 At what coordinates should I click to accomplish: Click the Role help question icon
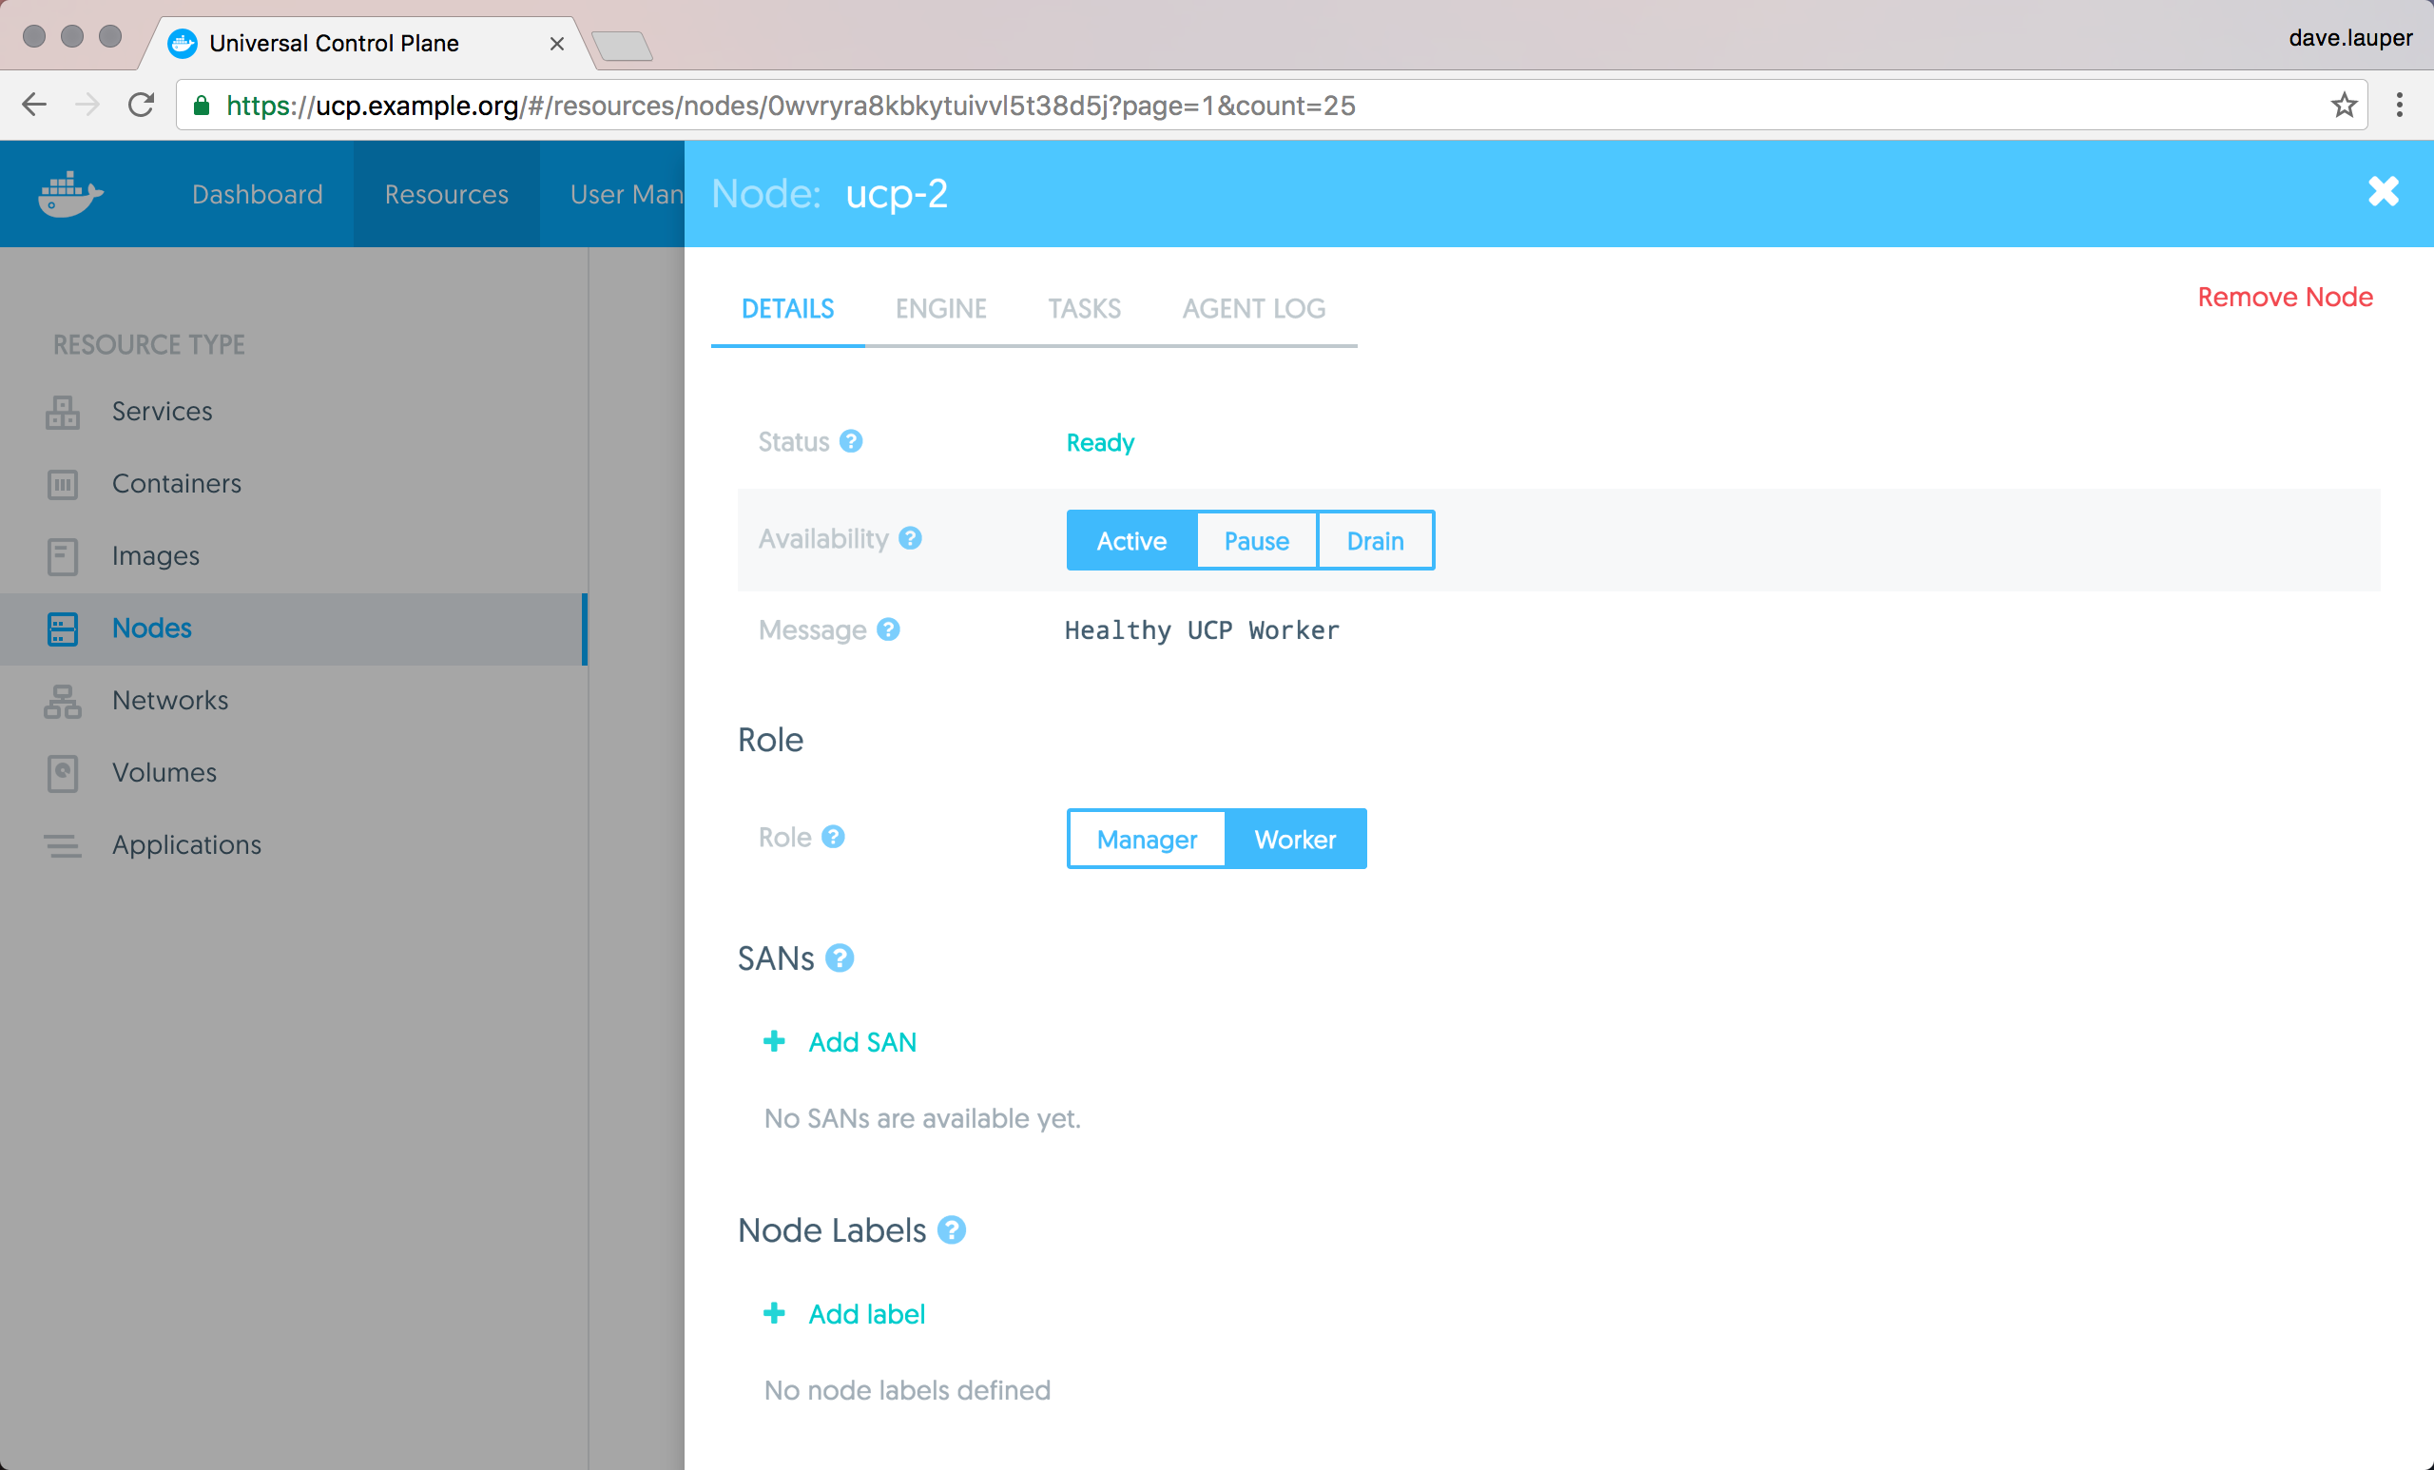point(833,837)
